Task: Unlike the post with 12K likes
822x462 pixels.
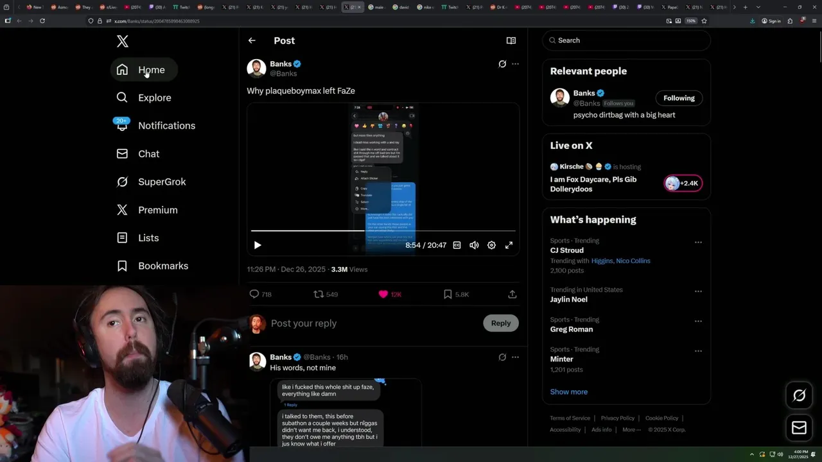Action: coord(390,295)
